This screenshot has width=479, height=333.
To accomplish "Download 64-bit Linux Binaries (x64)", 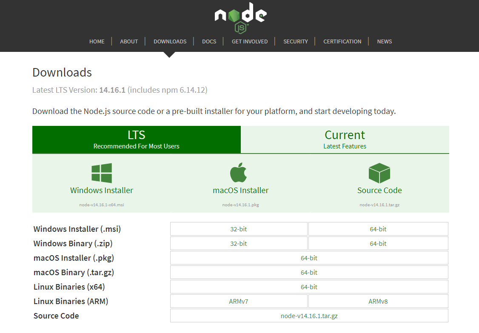I will click(309, 287).
